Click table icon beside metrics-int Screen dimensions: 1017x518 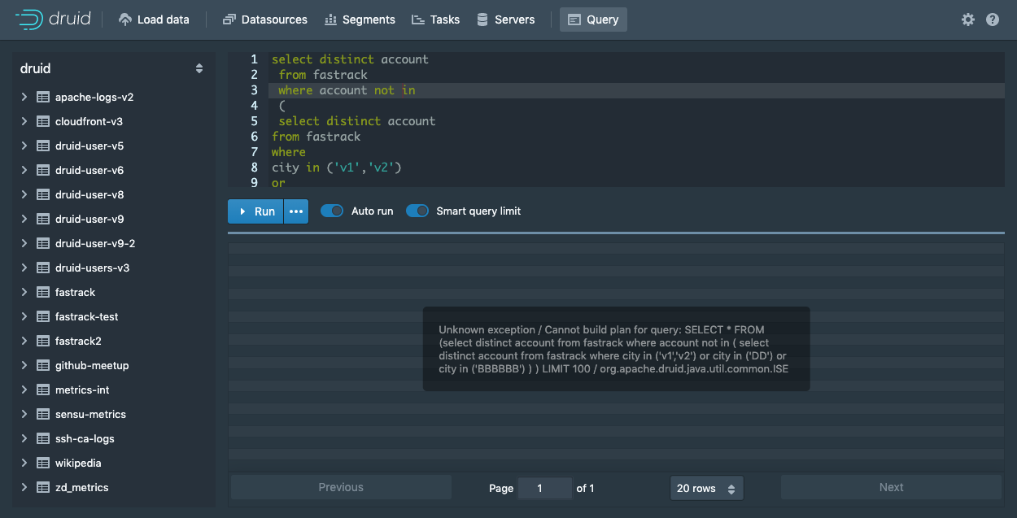pyautogui.click(x=43, y=390)
